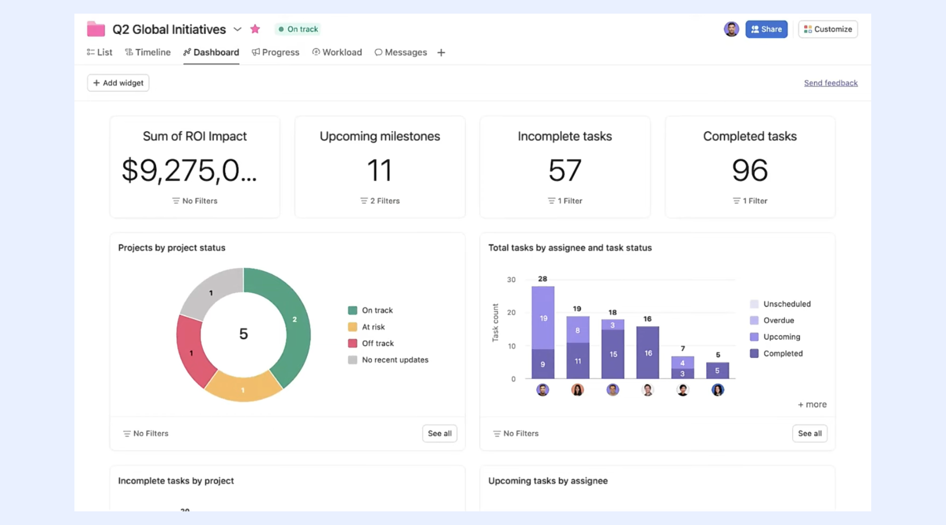Click the Add widget button
This screenshot has height=525, width=946.
[118, 83]
